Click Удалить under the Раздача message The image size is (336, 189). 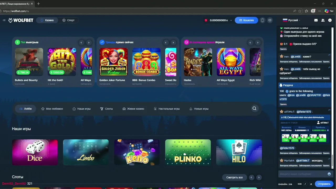tap(283, 104)
